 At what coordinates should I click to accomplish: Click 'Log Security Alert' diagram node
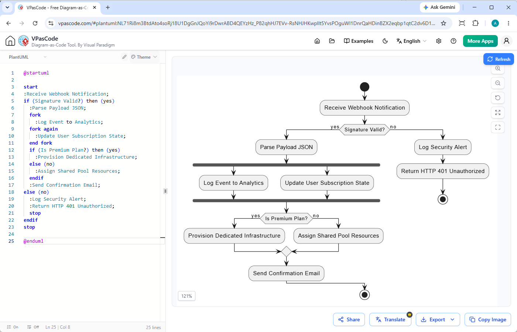[443, 147]
